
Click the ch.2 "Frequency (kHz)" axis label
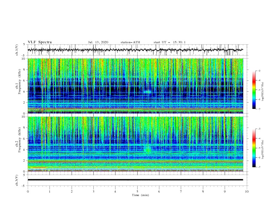click(x=20, y=140)
